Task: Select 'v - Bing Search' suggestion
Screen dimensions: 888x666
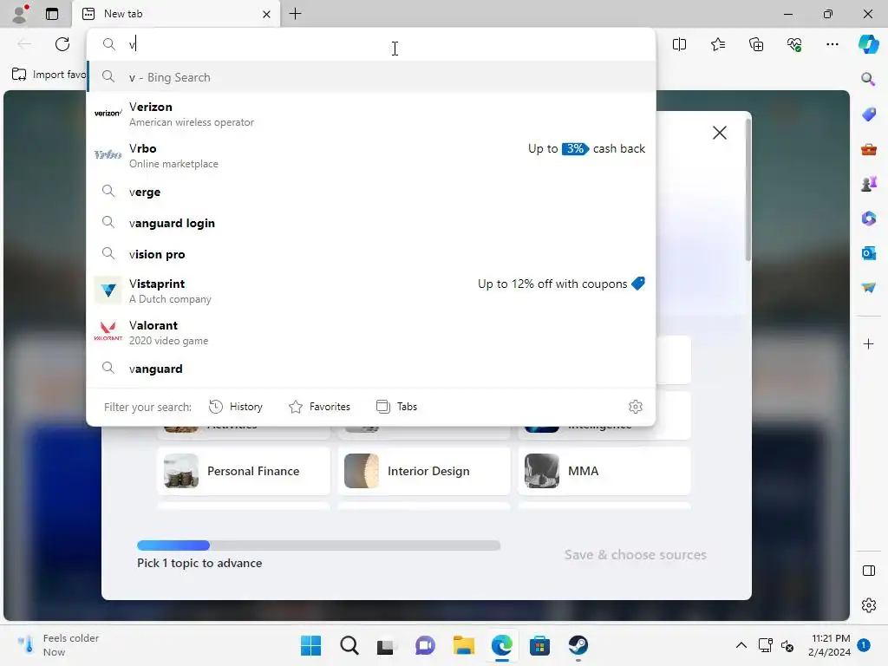Action: click(371, 77)
